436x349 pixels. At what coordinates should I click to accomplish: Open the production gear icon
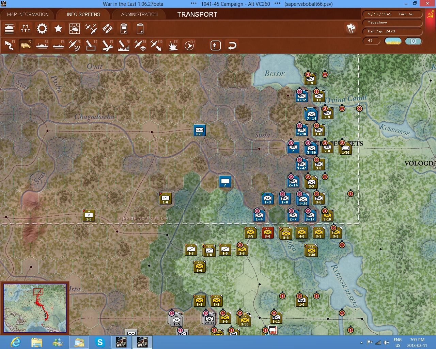(x=42, y=29)
